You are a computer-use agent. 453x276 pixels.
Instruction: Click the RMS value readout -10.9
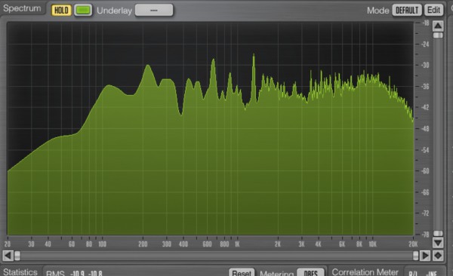(x=77, y=273)
